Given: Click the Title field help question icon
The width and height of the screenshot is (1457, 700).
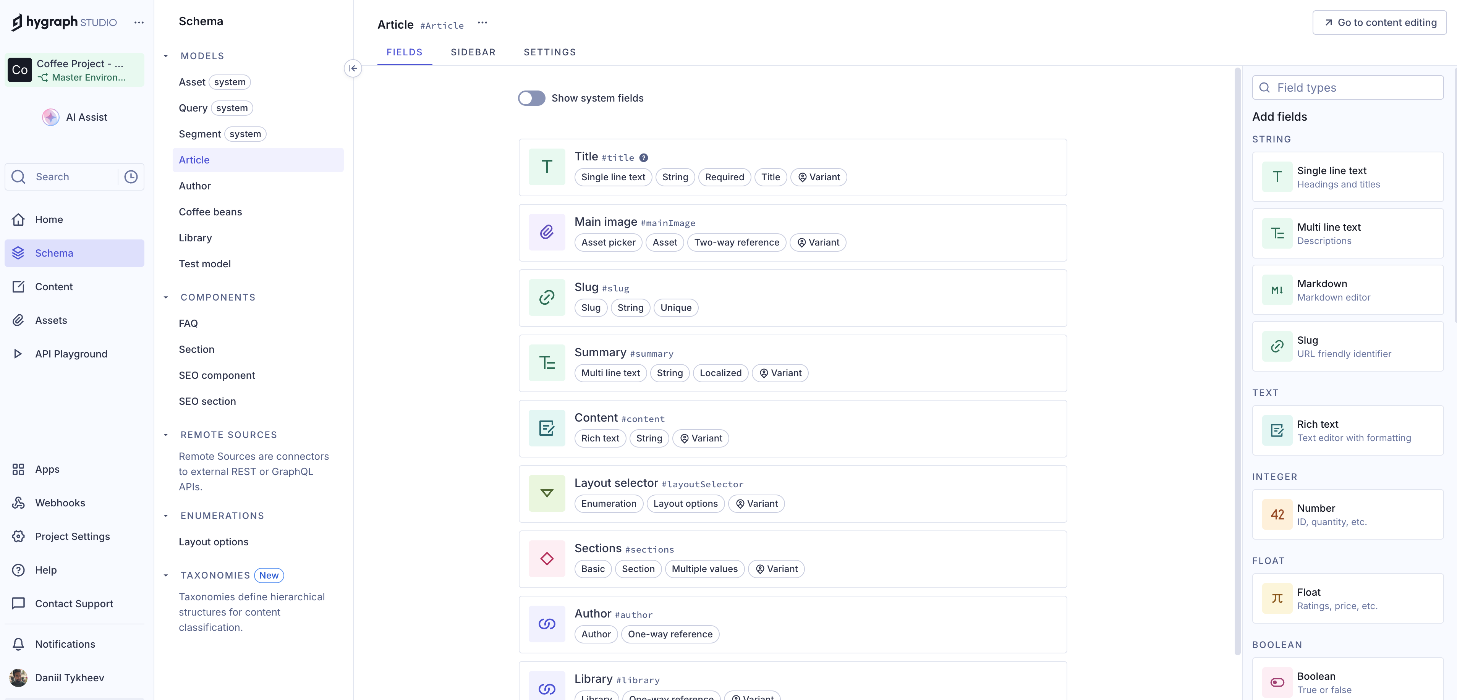Looking at the screenshot, I should (x=644, y=158).
